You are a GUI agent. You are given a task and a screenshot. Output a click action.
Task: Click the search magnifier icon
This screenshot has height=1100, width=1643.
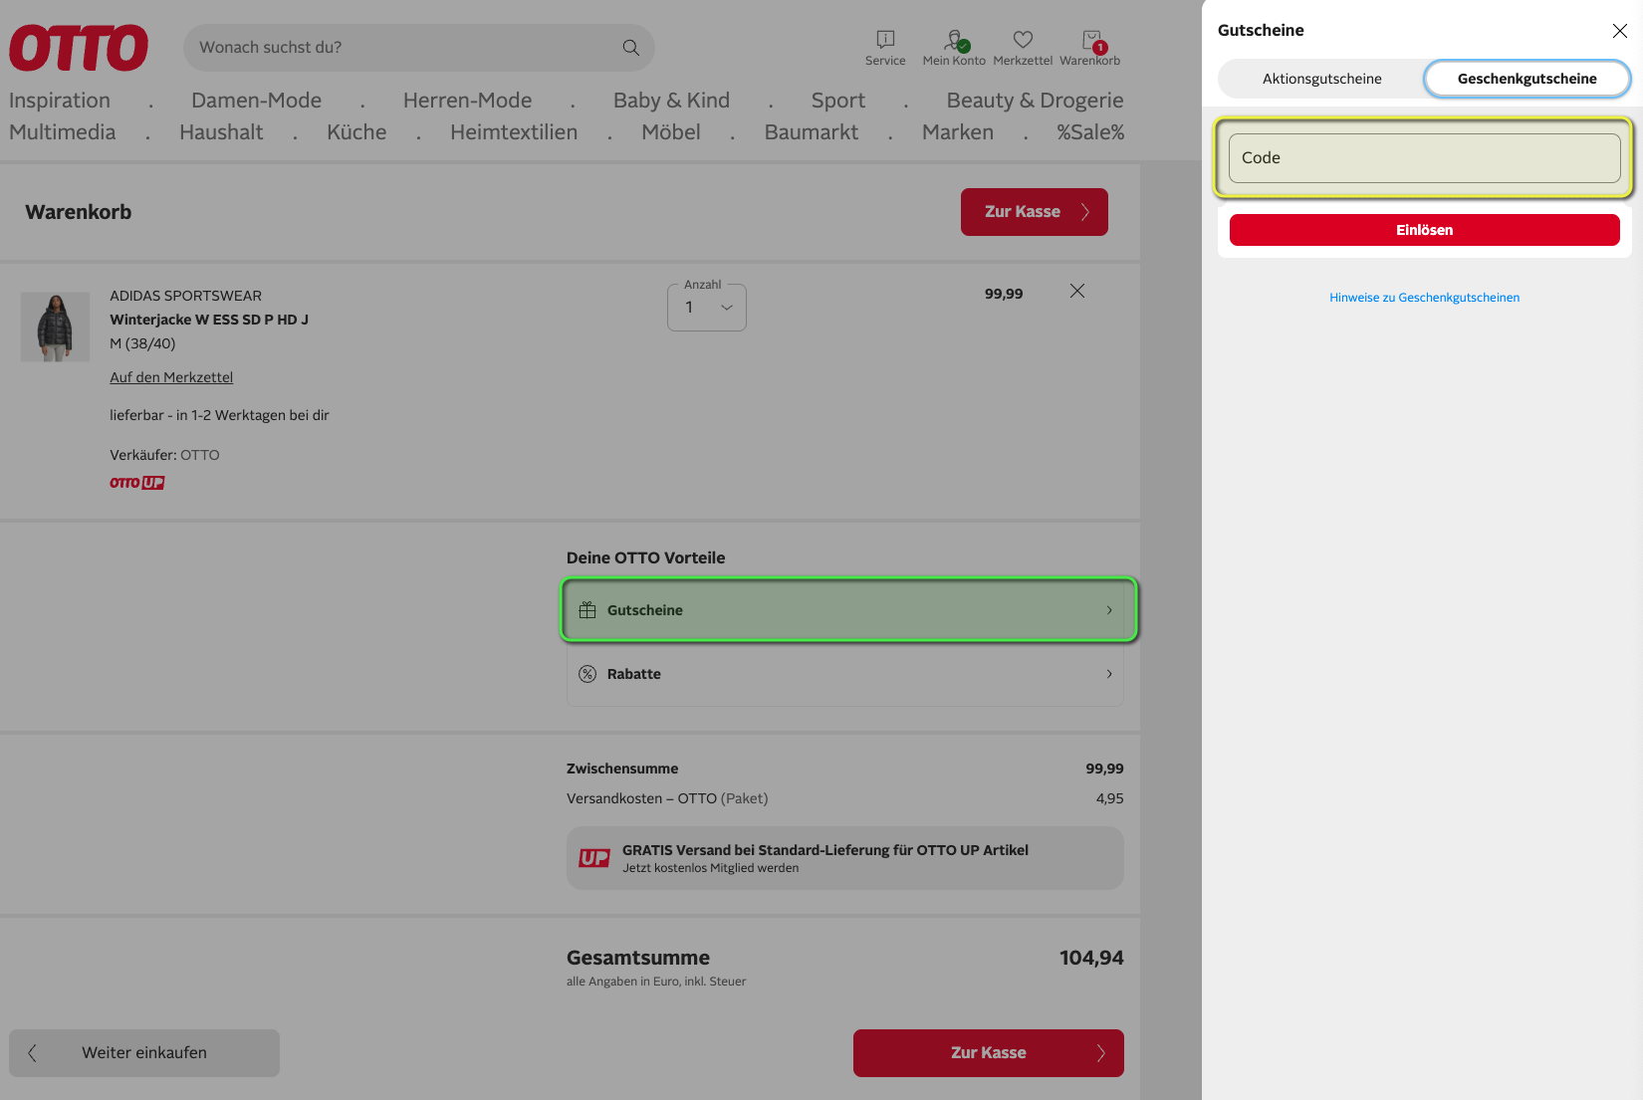pos(630,48)
